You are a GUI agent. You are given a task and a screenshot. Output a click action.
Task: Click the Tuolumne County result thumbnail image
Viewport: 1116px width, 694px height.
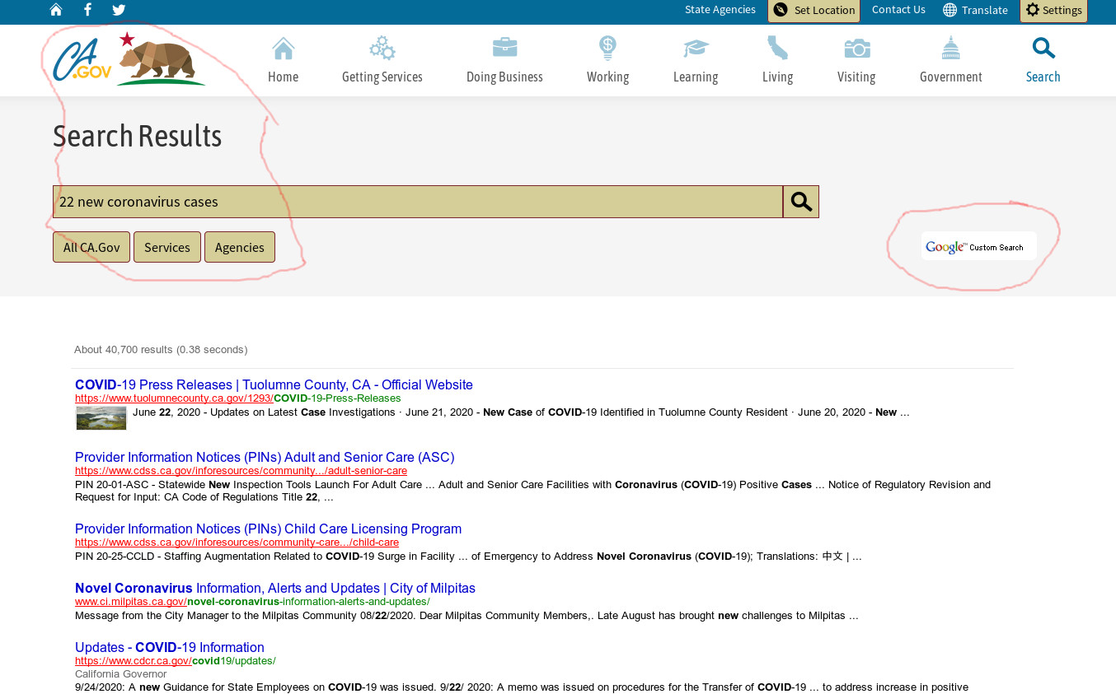point(101,417)
